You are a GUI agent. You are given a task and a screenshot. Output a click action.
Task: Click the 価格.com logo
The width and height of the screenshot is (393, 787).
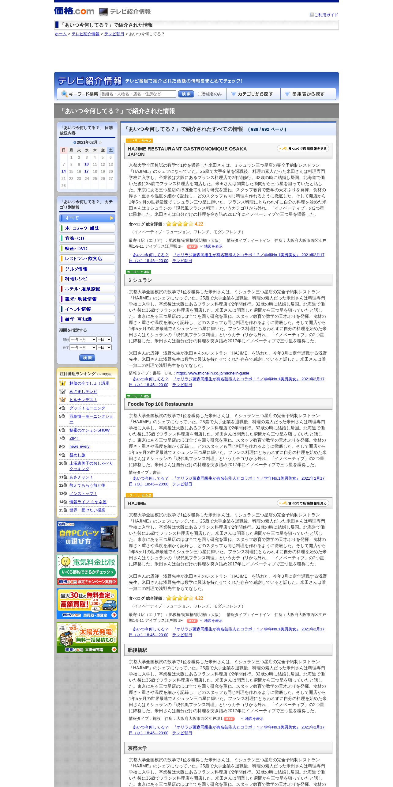(x=74, y=11)
